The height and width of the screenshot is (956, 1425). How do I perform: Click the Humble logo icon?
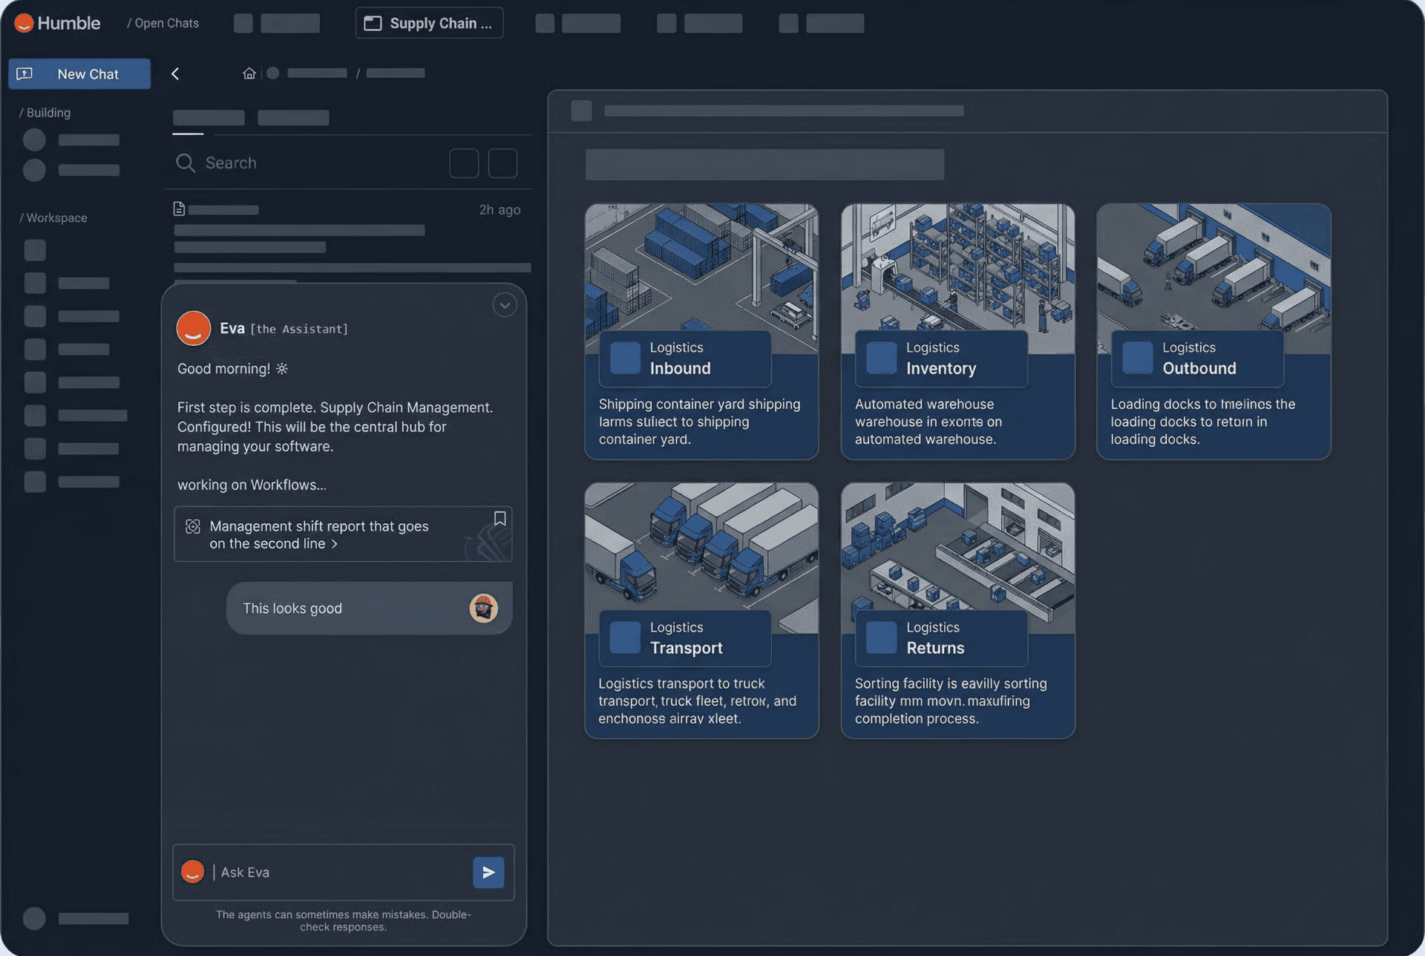point(24,23)
